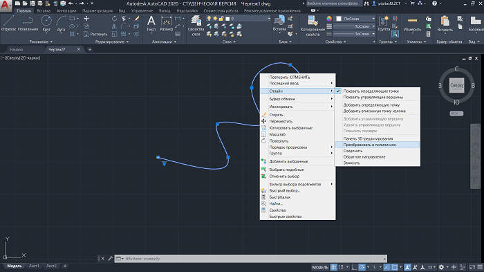Click the Undo arrow in the quick access toolbar

(71, 3)
